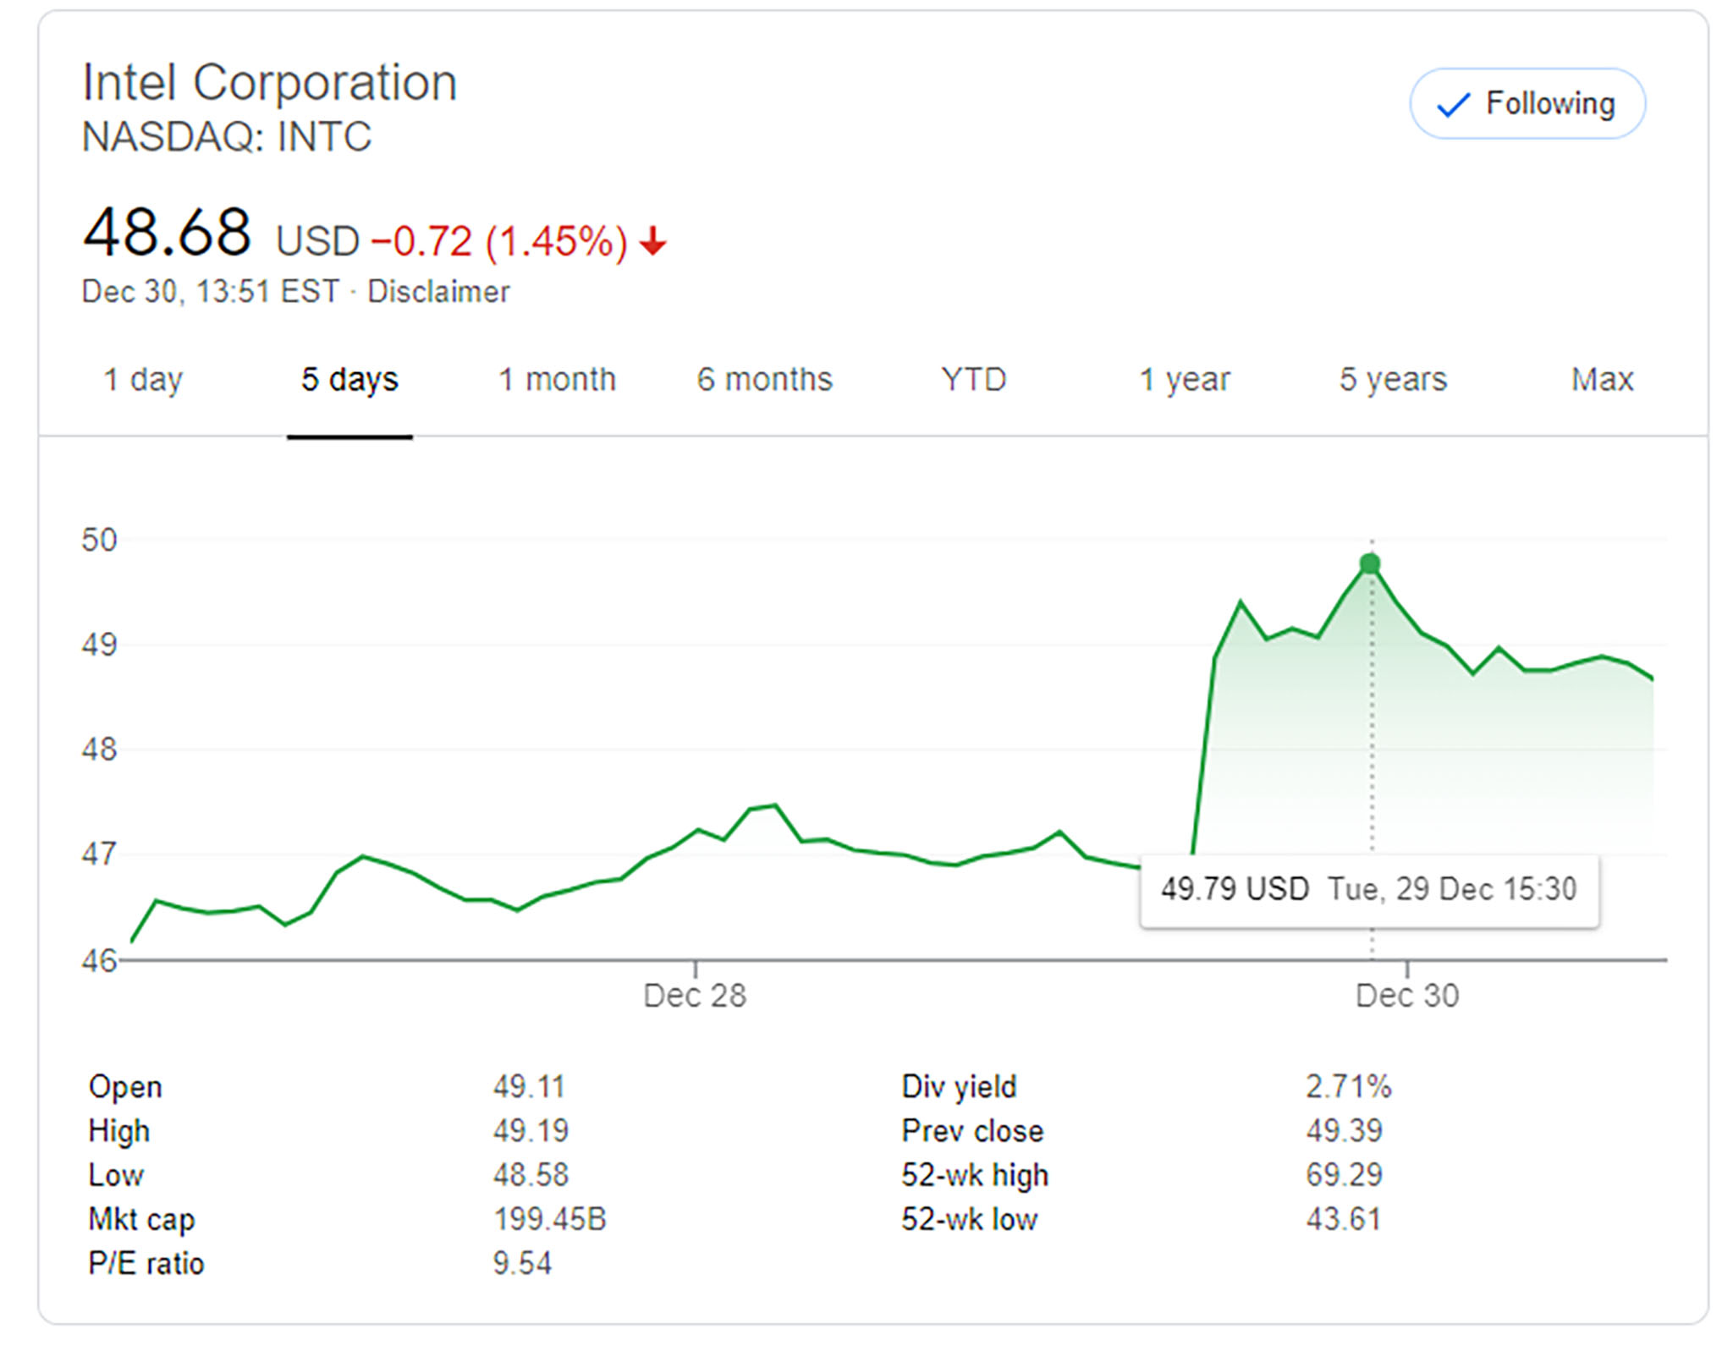1733x1351 pixels.
Task: Show the Max range chart
Action: (x=1603, y=380)
